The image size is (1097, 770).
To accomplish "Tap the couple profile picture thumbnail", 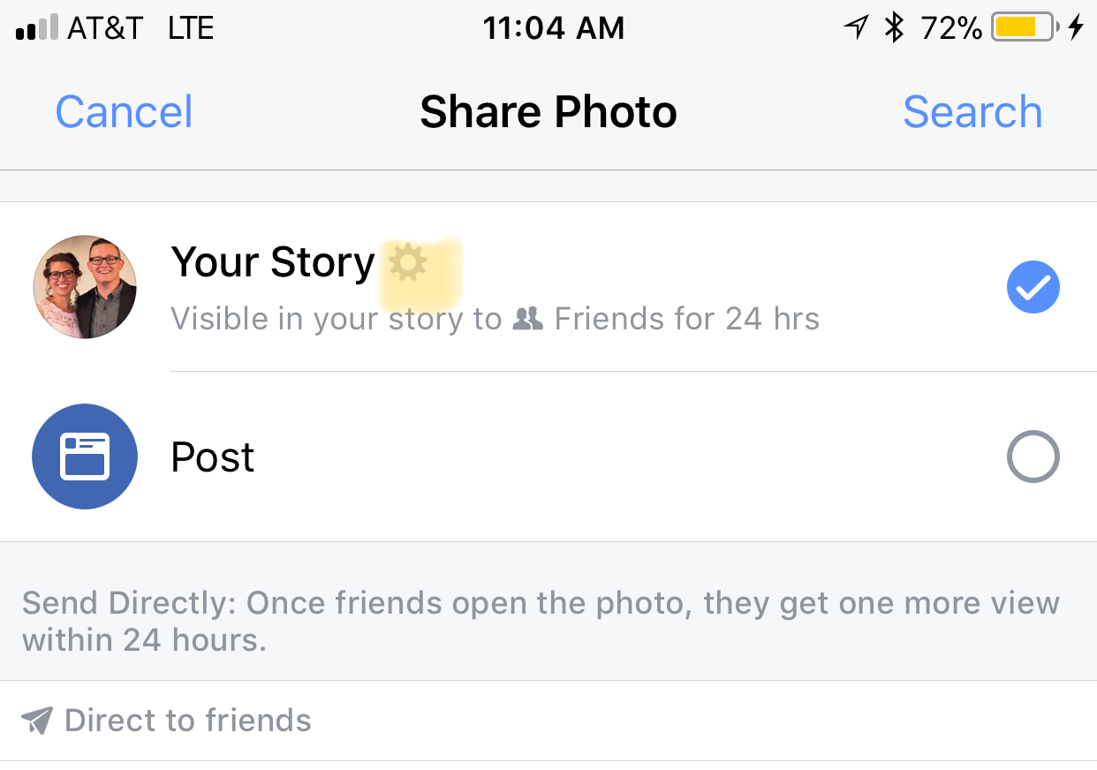I will pos(85,287).
